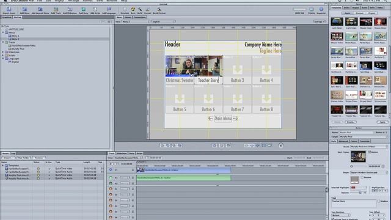
Task: Select the Custom templates button in the Palette
Action: [360, 13]
